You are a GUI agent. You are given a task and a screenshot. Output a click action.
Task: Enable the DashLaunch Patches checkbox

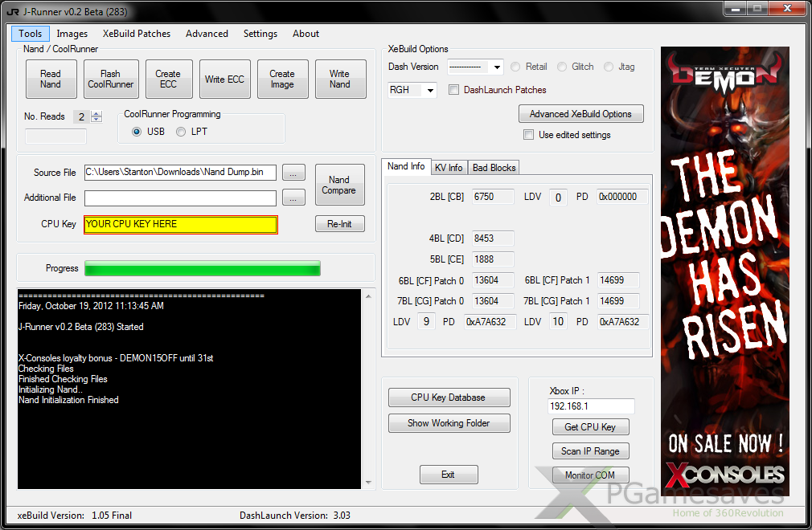(454, 90)
